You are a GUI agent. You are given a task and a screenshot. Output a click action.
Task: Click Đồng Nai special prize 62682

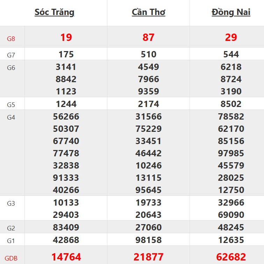click(231, 257)
